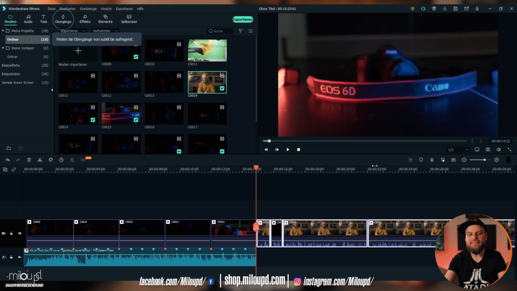Screen dimensions: 517x291
Task: Mute the audio track speaker icon
Action: click(x=20, y=257)
